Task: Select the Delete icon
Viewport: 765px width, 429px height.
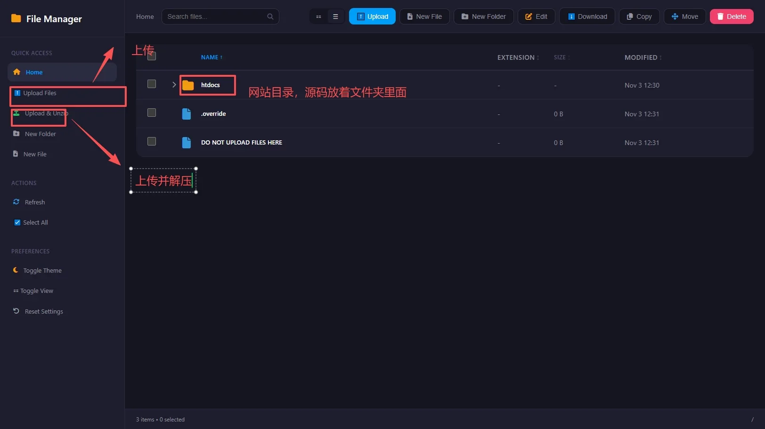Action: point(720,16)
